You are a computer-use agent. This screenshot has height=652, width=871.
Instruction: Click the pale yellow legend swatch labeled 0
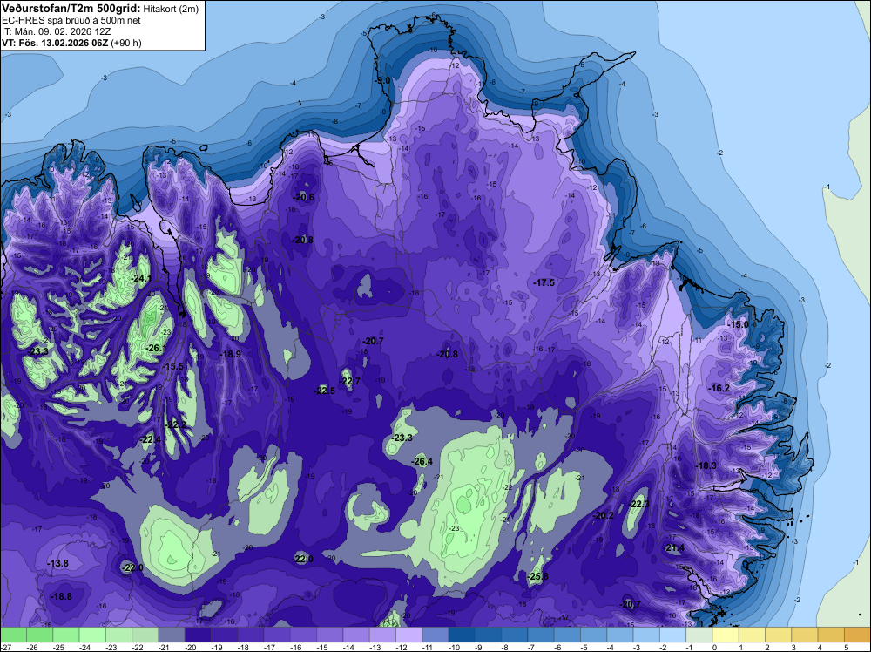point(726,635)
